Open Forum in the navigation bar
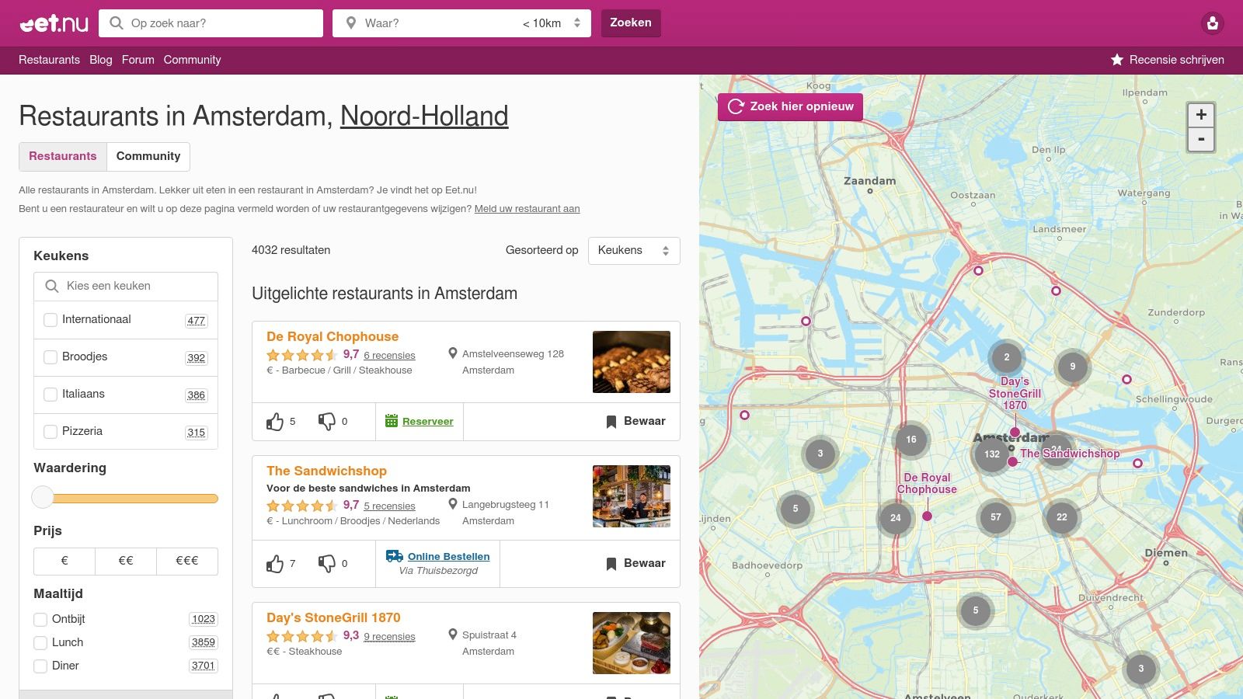1243x699 pixels. click(138, 60)
